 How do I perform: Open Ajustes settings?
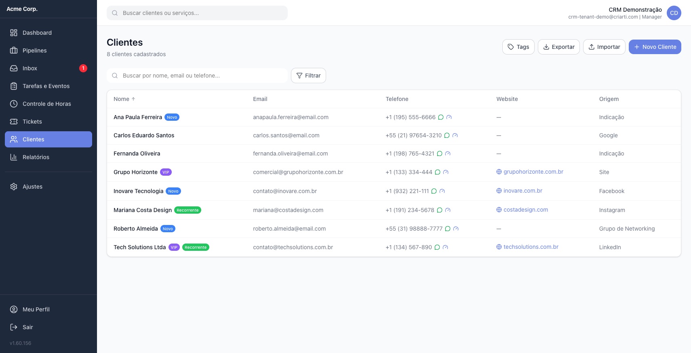tap(48, 187)
